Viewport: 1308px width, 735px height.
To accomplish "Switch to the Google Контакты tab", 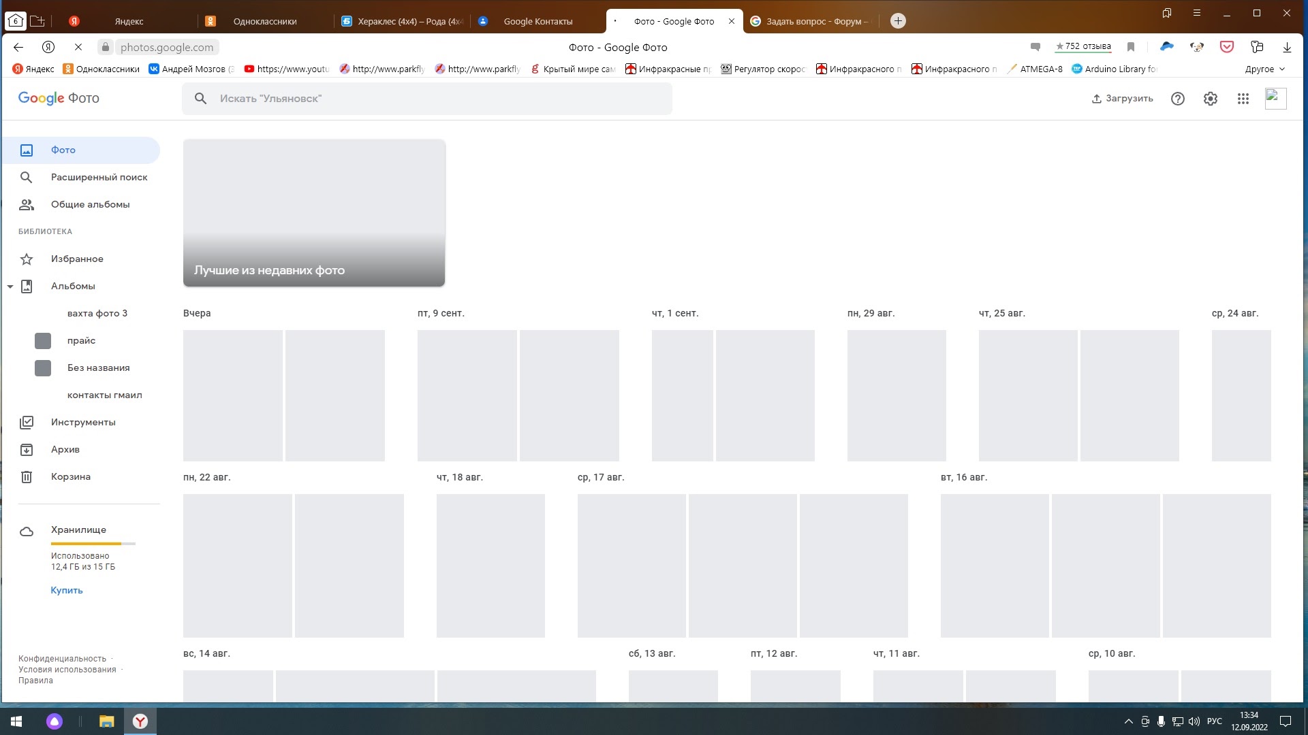I will point(538,21).
